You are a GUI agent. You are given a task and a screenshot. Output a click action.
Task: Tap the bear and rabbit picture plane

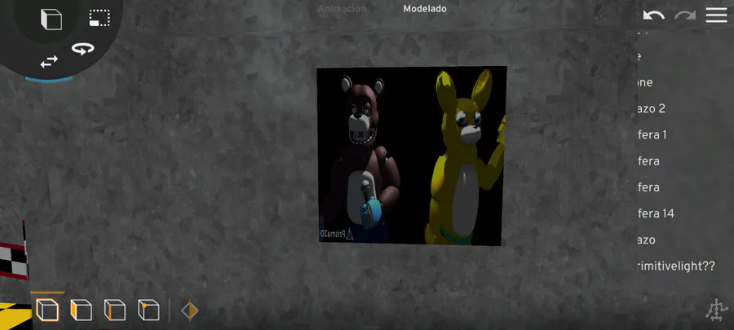412,156
